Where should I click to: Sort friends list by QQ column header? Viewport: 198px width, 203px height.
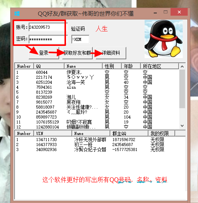tap(49, 66)
